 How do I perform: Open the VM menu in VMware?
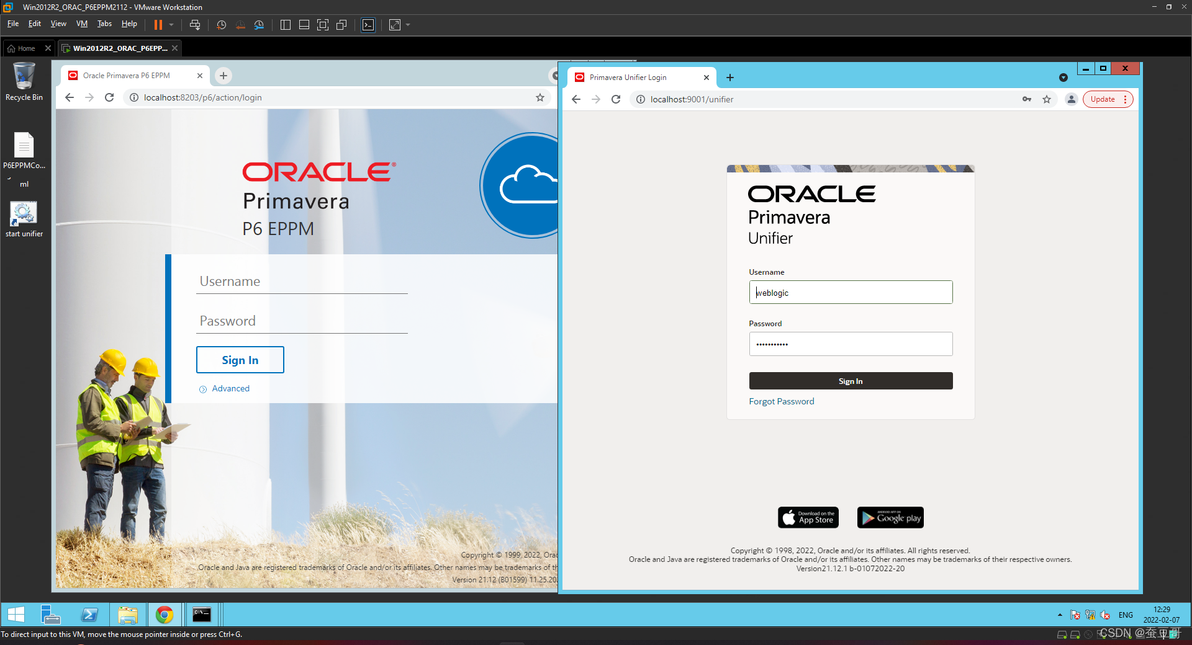[x=81, y=24]
